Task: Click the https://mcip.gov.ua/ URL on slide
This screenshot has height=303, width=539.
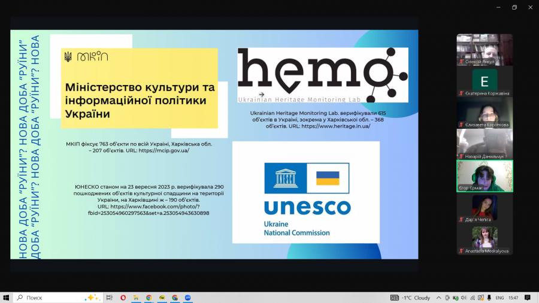Action: click(164, 150)
